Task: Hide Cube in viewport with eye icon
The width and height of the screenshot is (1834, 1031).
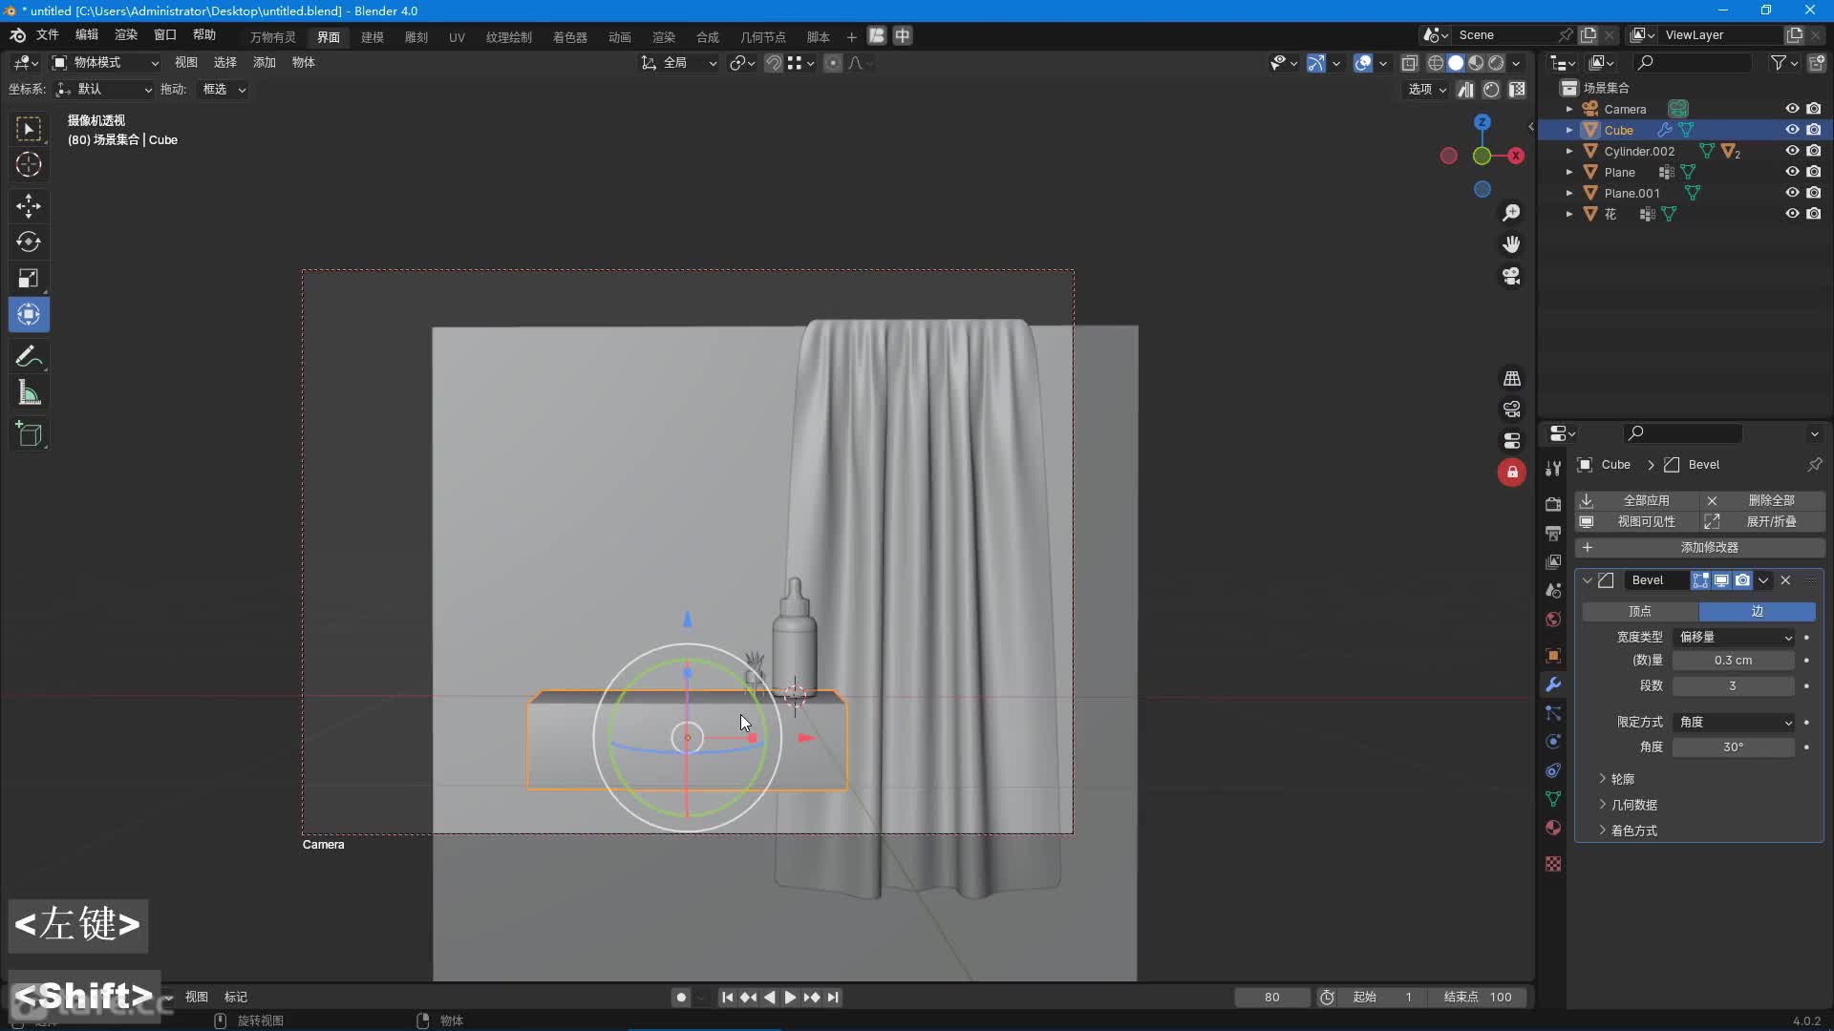Action: pyautogui.click(x=1792, y=130)
